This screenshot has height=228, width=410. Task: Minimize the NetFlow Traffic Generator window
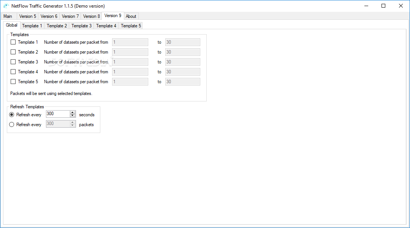[x=366, y=6]
